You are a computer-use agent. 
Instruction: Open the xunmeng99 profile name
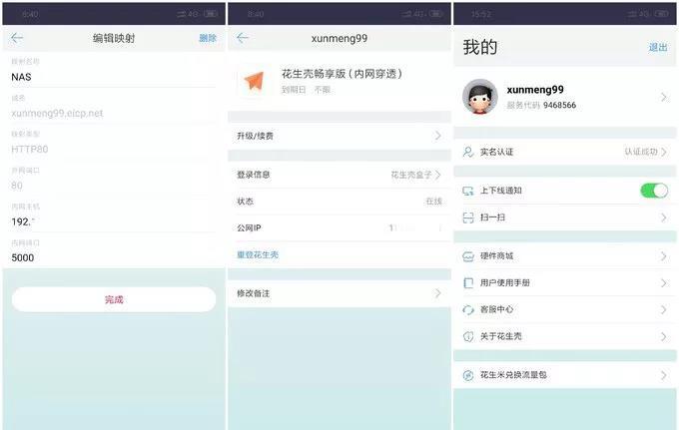(535, 90)
